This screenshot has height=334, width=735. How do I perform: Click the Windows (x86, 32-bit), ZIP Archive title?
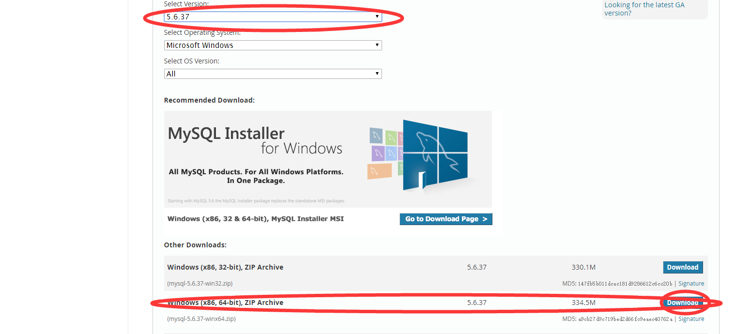click(x=225, y=267)
